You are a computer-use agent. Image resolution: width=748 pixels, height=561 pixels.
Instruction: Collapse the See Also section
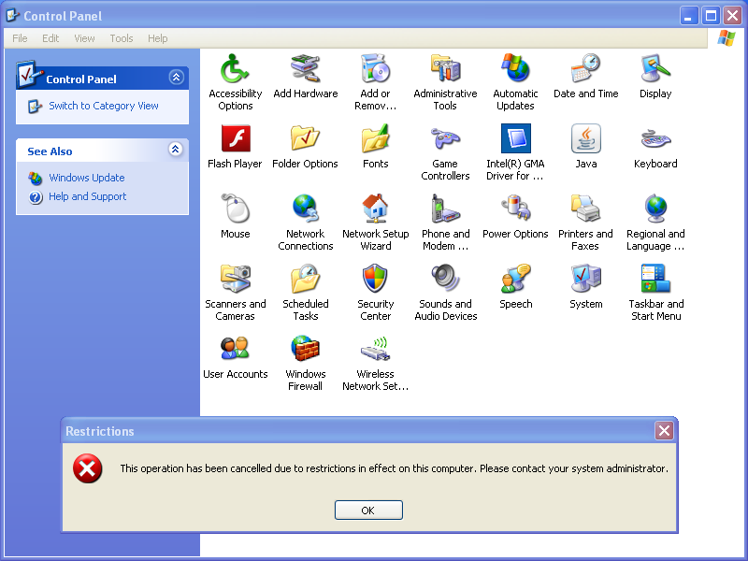coord(176,151)
